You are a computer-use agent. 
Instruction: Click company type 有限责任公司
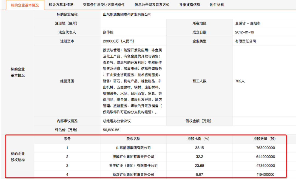245,41
